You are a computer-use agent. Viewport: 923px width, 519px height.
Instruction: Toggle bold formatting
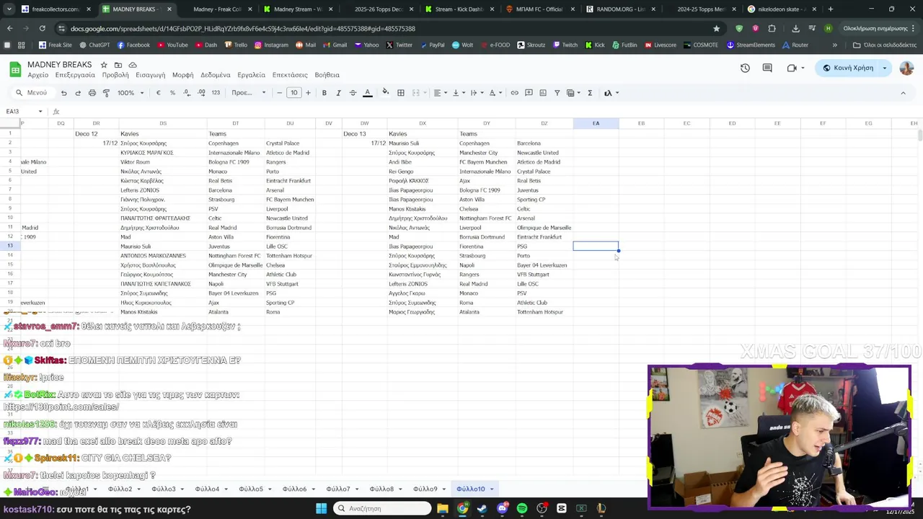324,93
